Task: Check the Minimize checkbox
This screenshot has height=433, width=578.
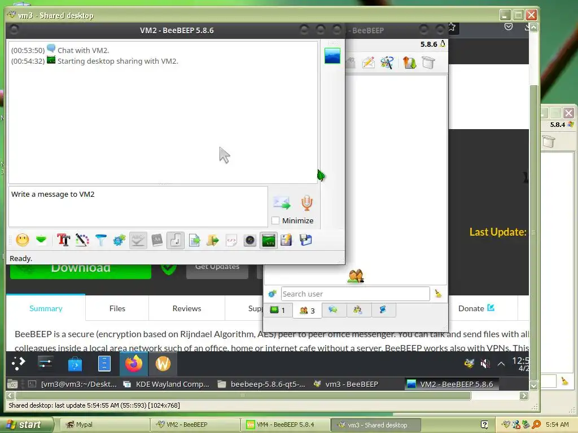Action: pos(275,220)
